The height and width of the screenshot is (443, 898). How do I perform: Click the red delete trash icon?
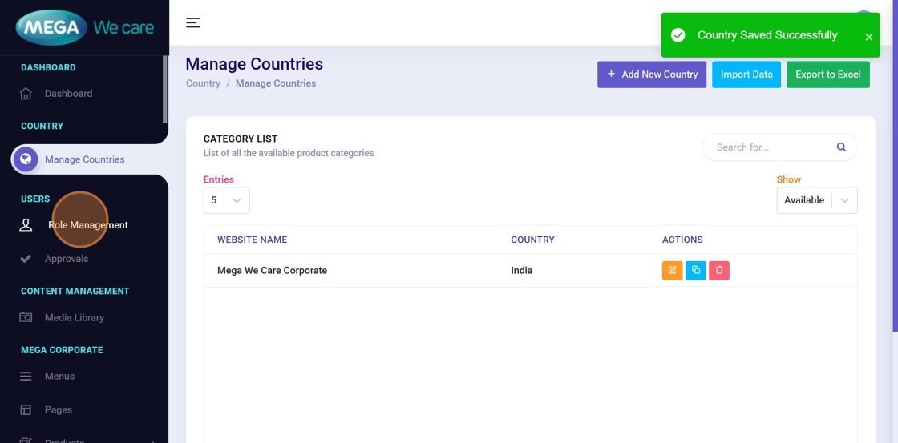[719, 271]
